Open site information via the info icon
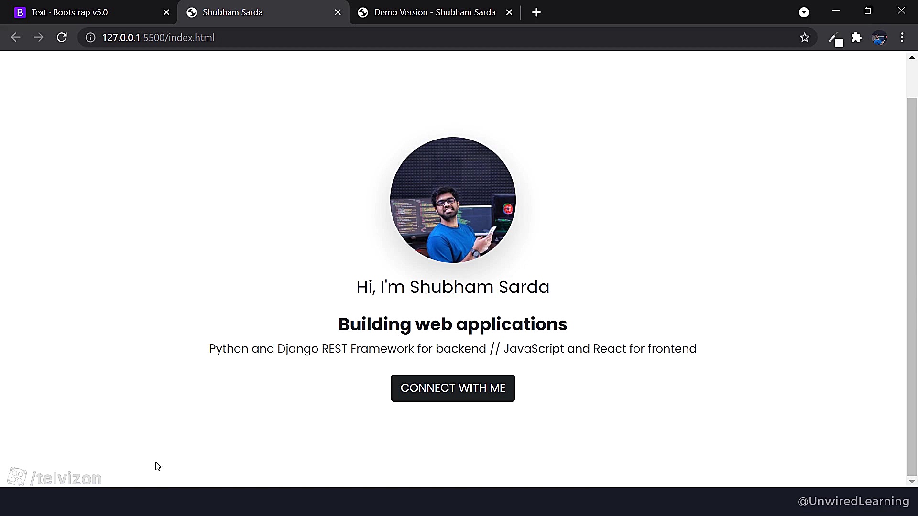 coord(90,37)
